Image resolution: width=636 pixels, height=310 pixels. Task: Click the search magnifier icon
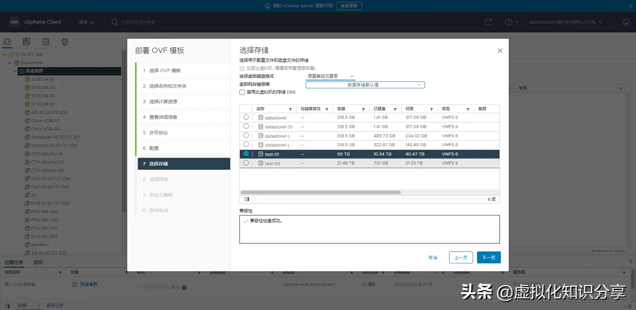(x=114, y=22)
